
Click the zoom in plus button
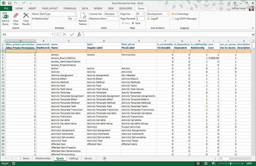(x=243, y=163)
